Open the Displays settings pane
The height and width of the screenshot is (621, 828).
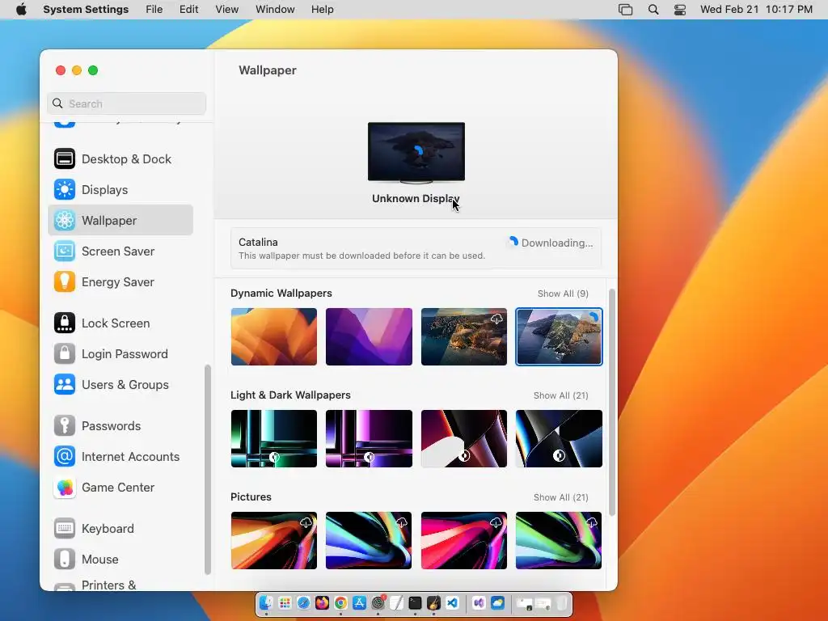[120, 189]
